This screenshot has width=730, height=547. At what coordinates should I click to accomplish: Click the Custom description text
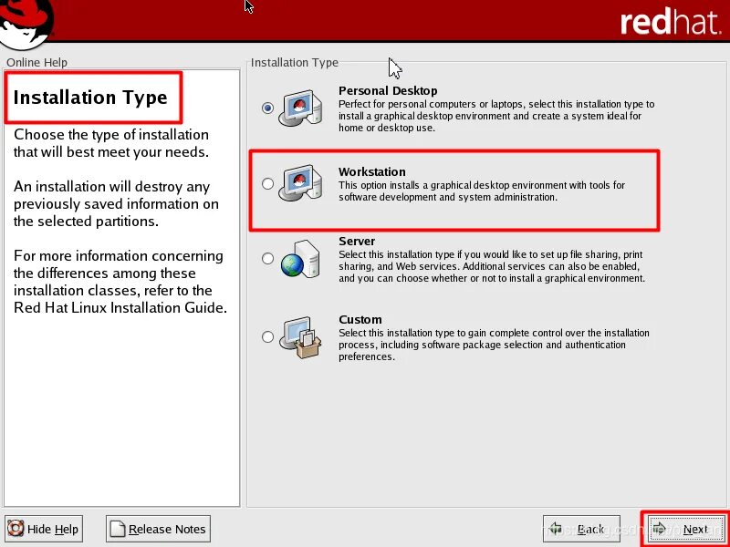tap(494, 345)
